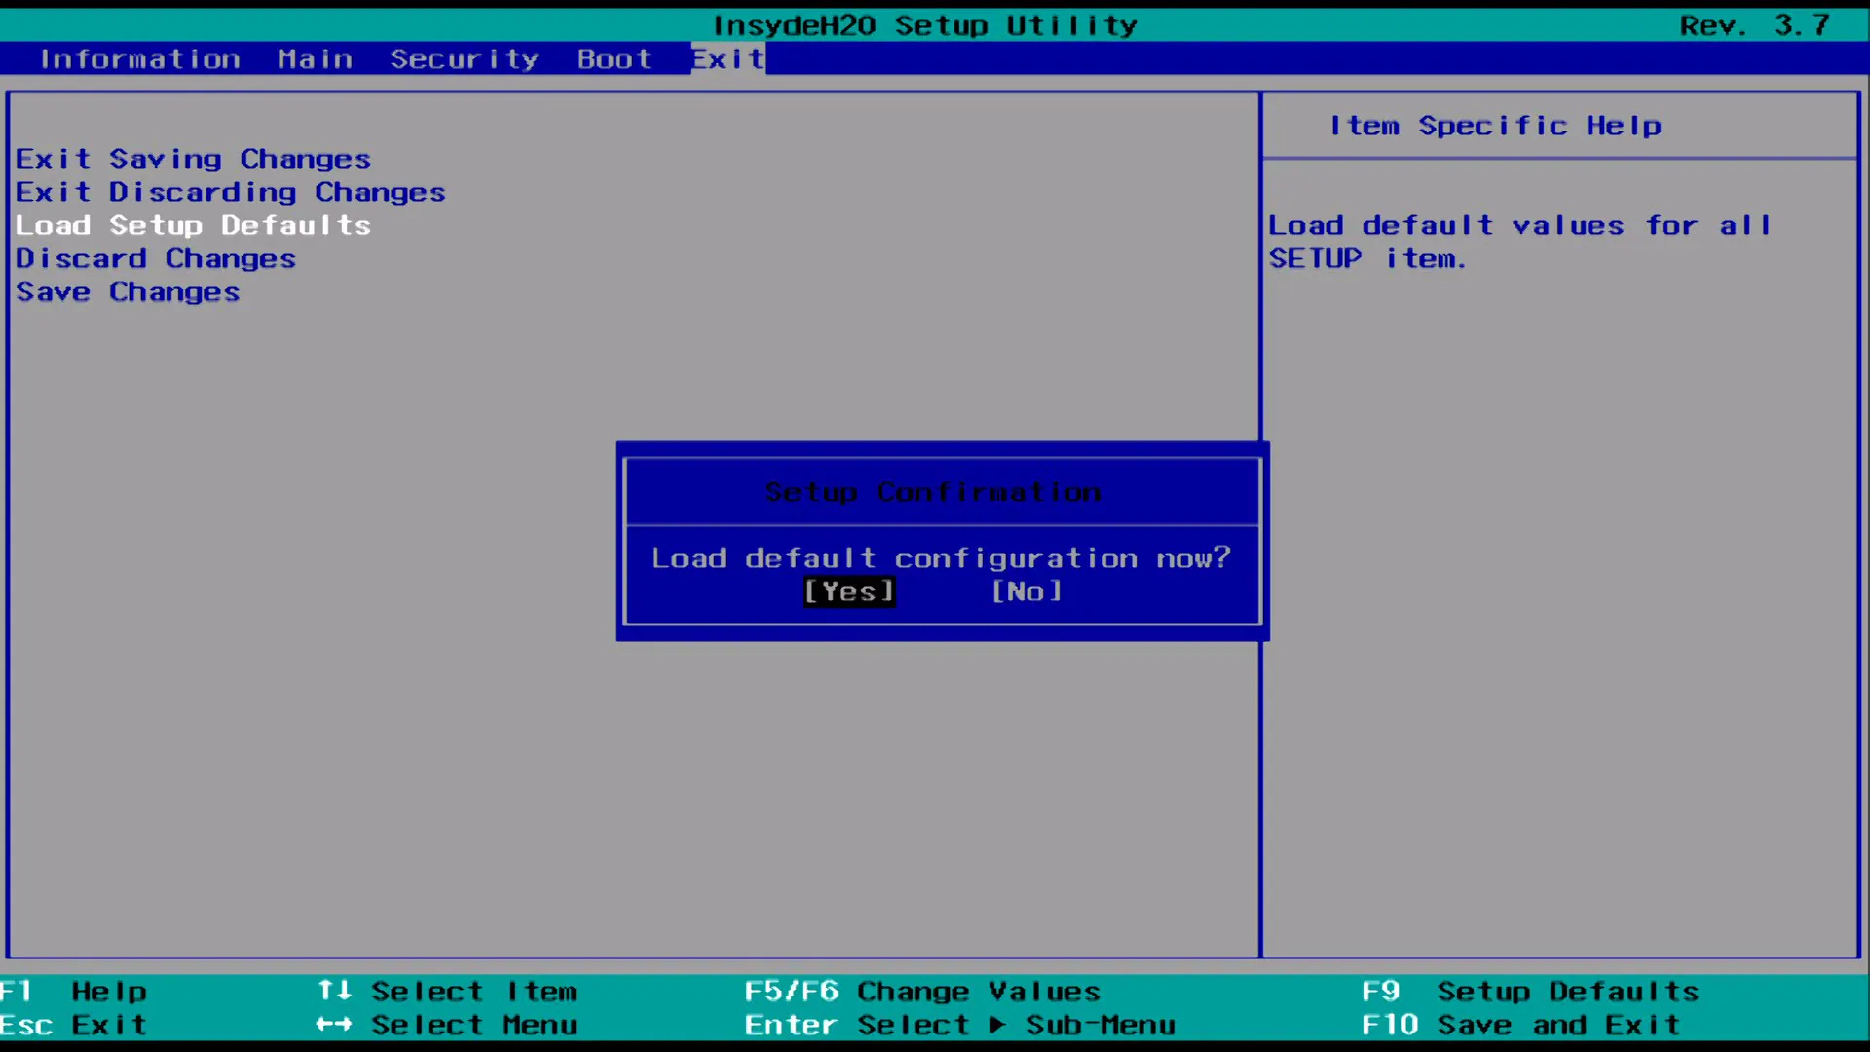Select Discard Changes option
1870x1052 pixels.
click(156, 257)
